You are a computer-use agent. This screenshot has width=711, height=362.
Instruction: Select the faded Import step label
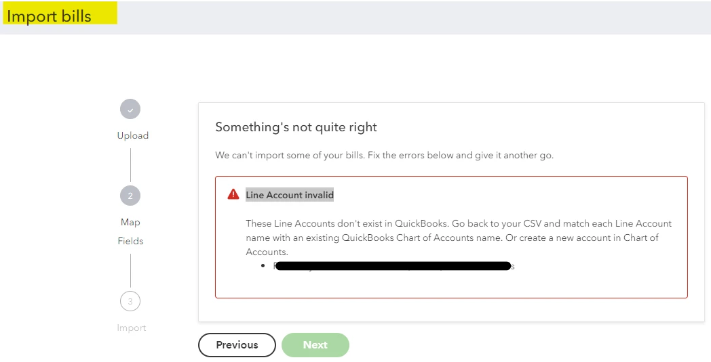coord(132,327)
